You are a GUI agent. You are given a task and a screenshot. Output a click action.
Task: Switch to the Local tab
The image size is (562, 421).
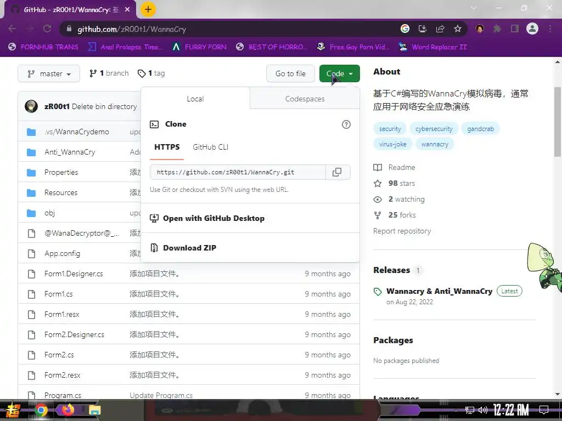(195, 99)
